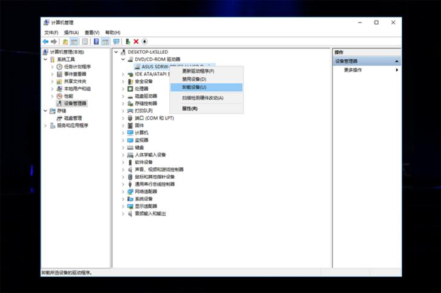Viewport: 441px width, 293px height.
Task: Open the 文件(F) menu
Action: pos(51,33)
